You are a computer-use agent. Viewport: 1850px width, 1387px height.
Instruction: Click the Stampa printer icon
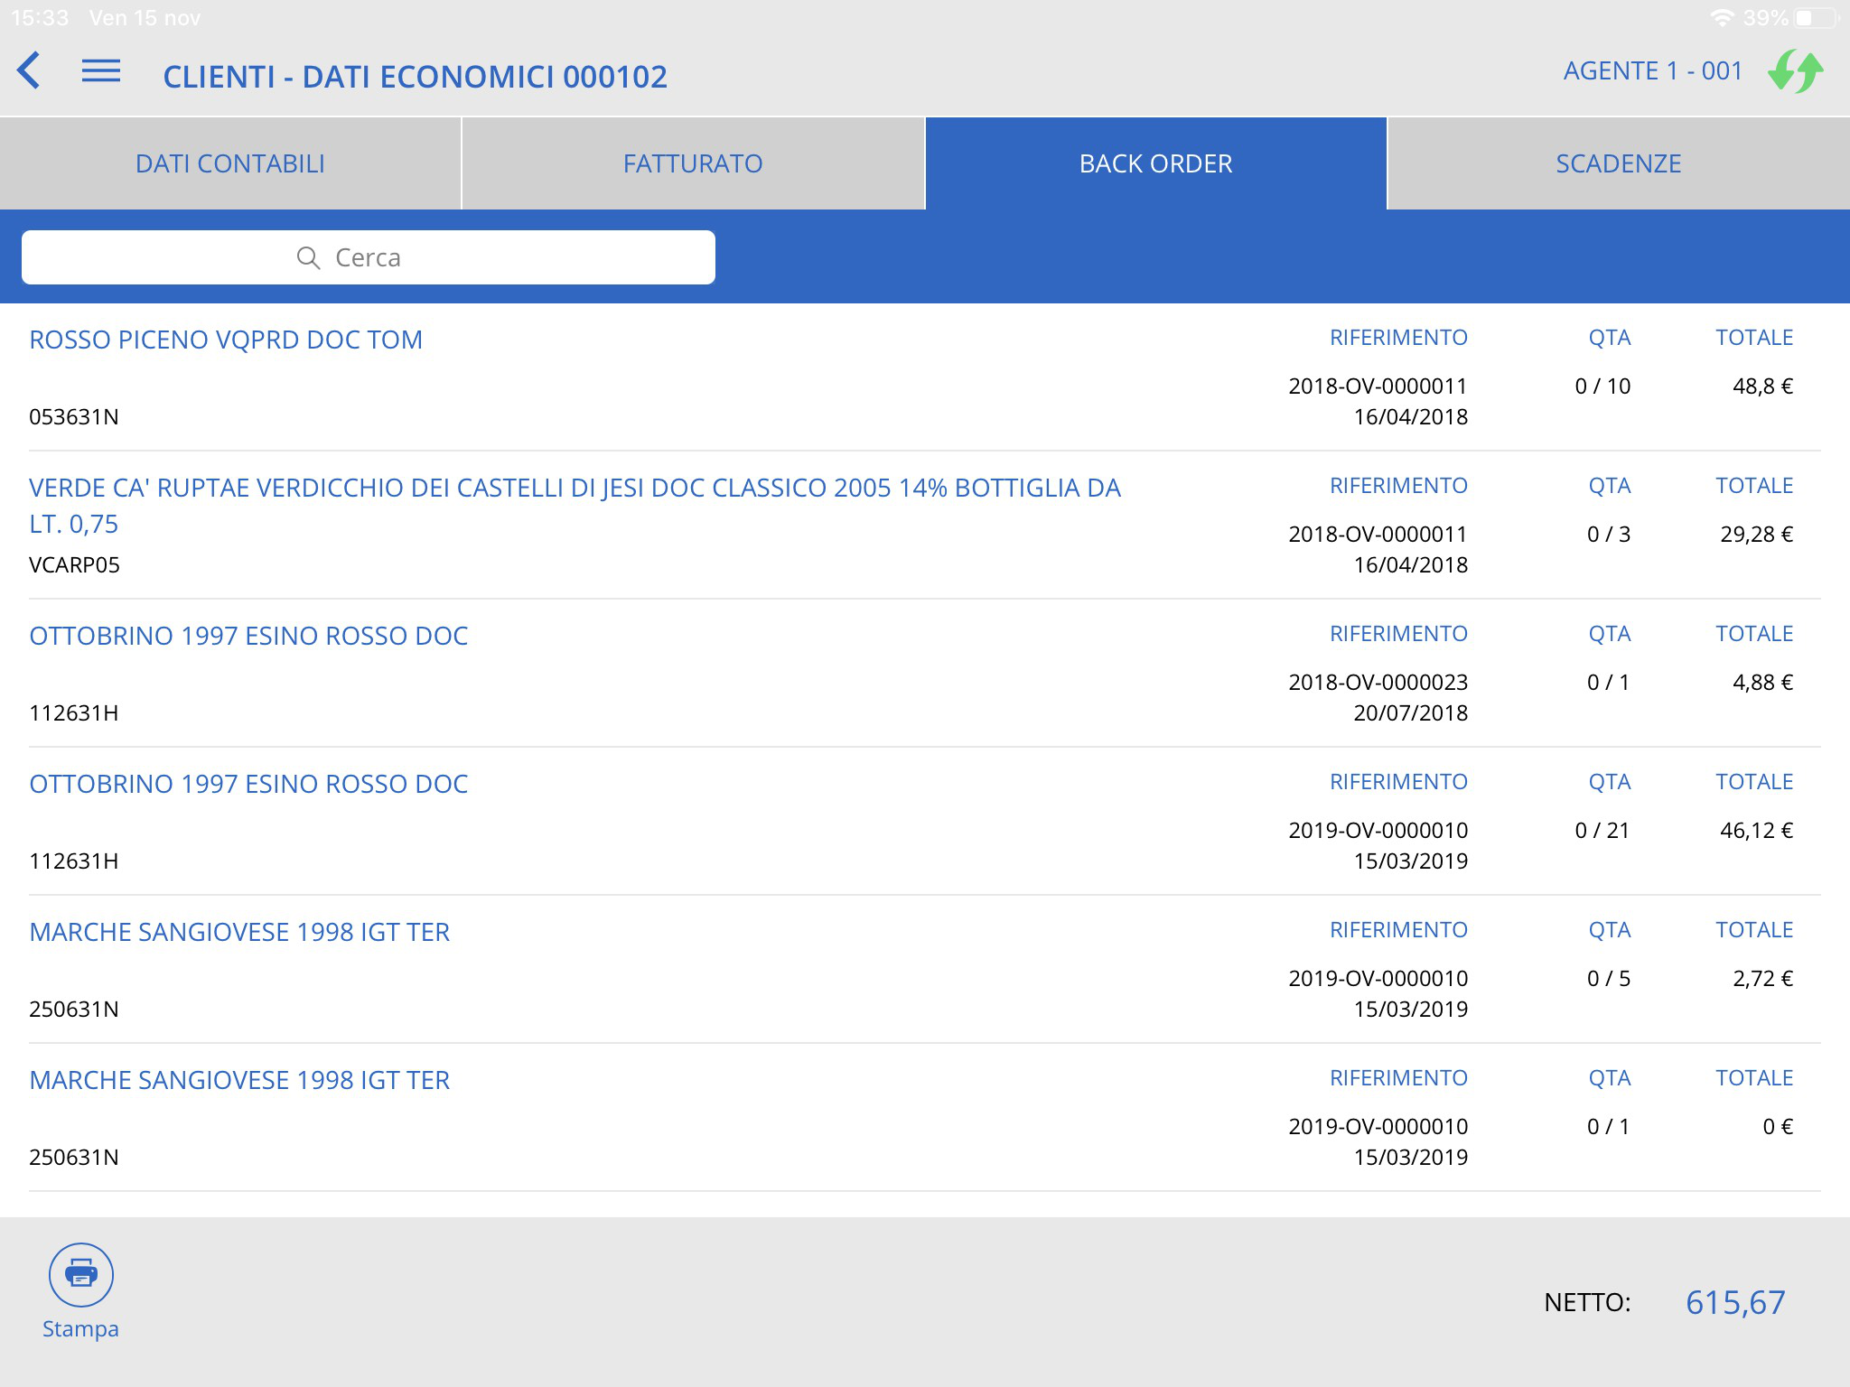(x=81, y=1275)
